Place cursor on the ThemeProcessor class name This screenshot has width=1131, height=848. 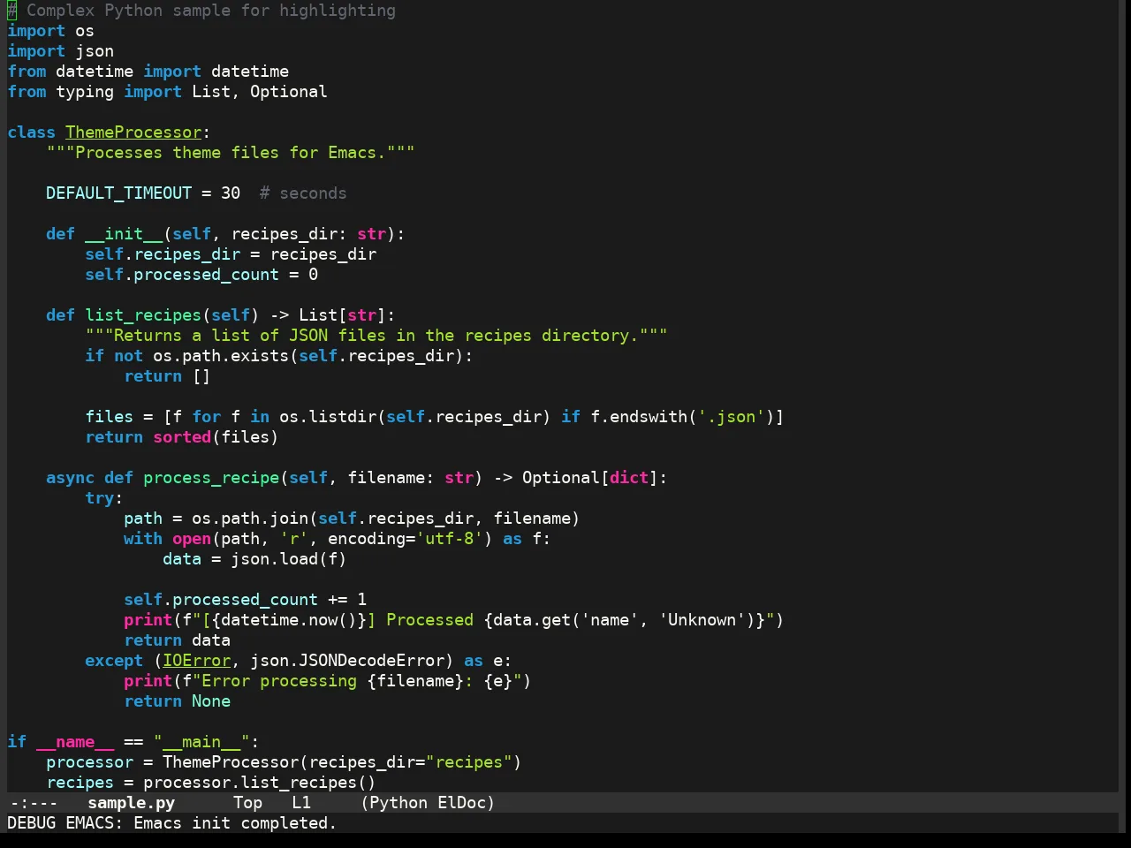tap(133, 132)
